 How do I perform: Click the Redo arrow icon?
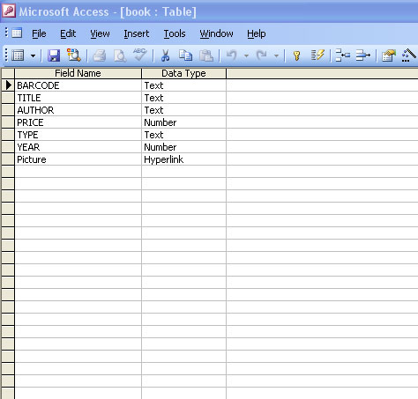coord(262,55)
